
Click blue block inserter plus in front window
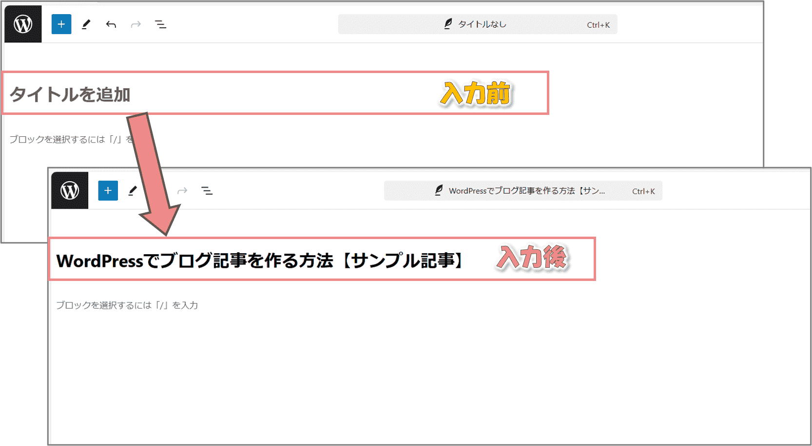click(x=108, y=191)
